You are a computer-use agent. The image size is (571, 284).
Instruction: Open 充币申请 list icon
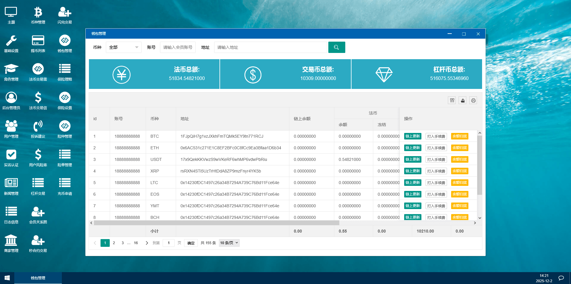click(x=65, y=186)
